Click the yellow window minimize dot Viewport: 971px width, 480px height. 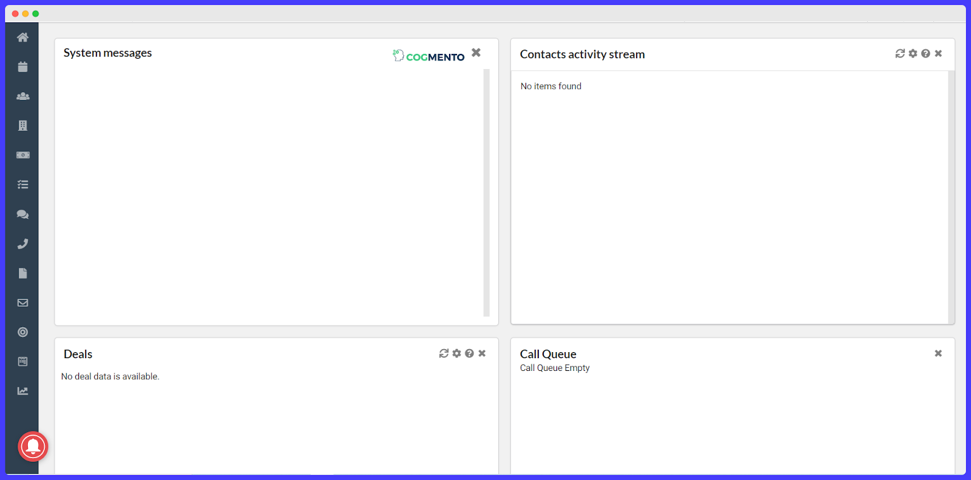[25, 13]
